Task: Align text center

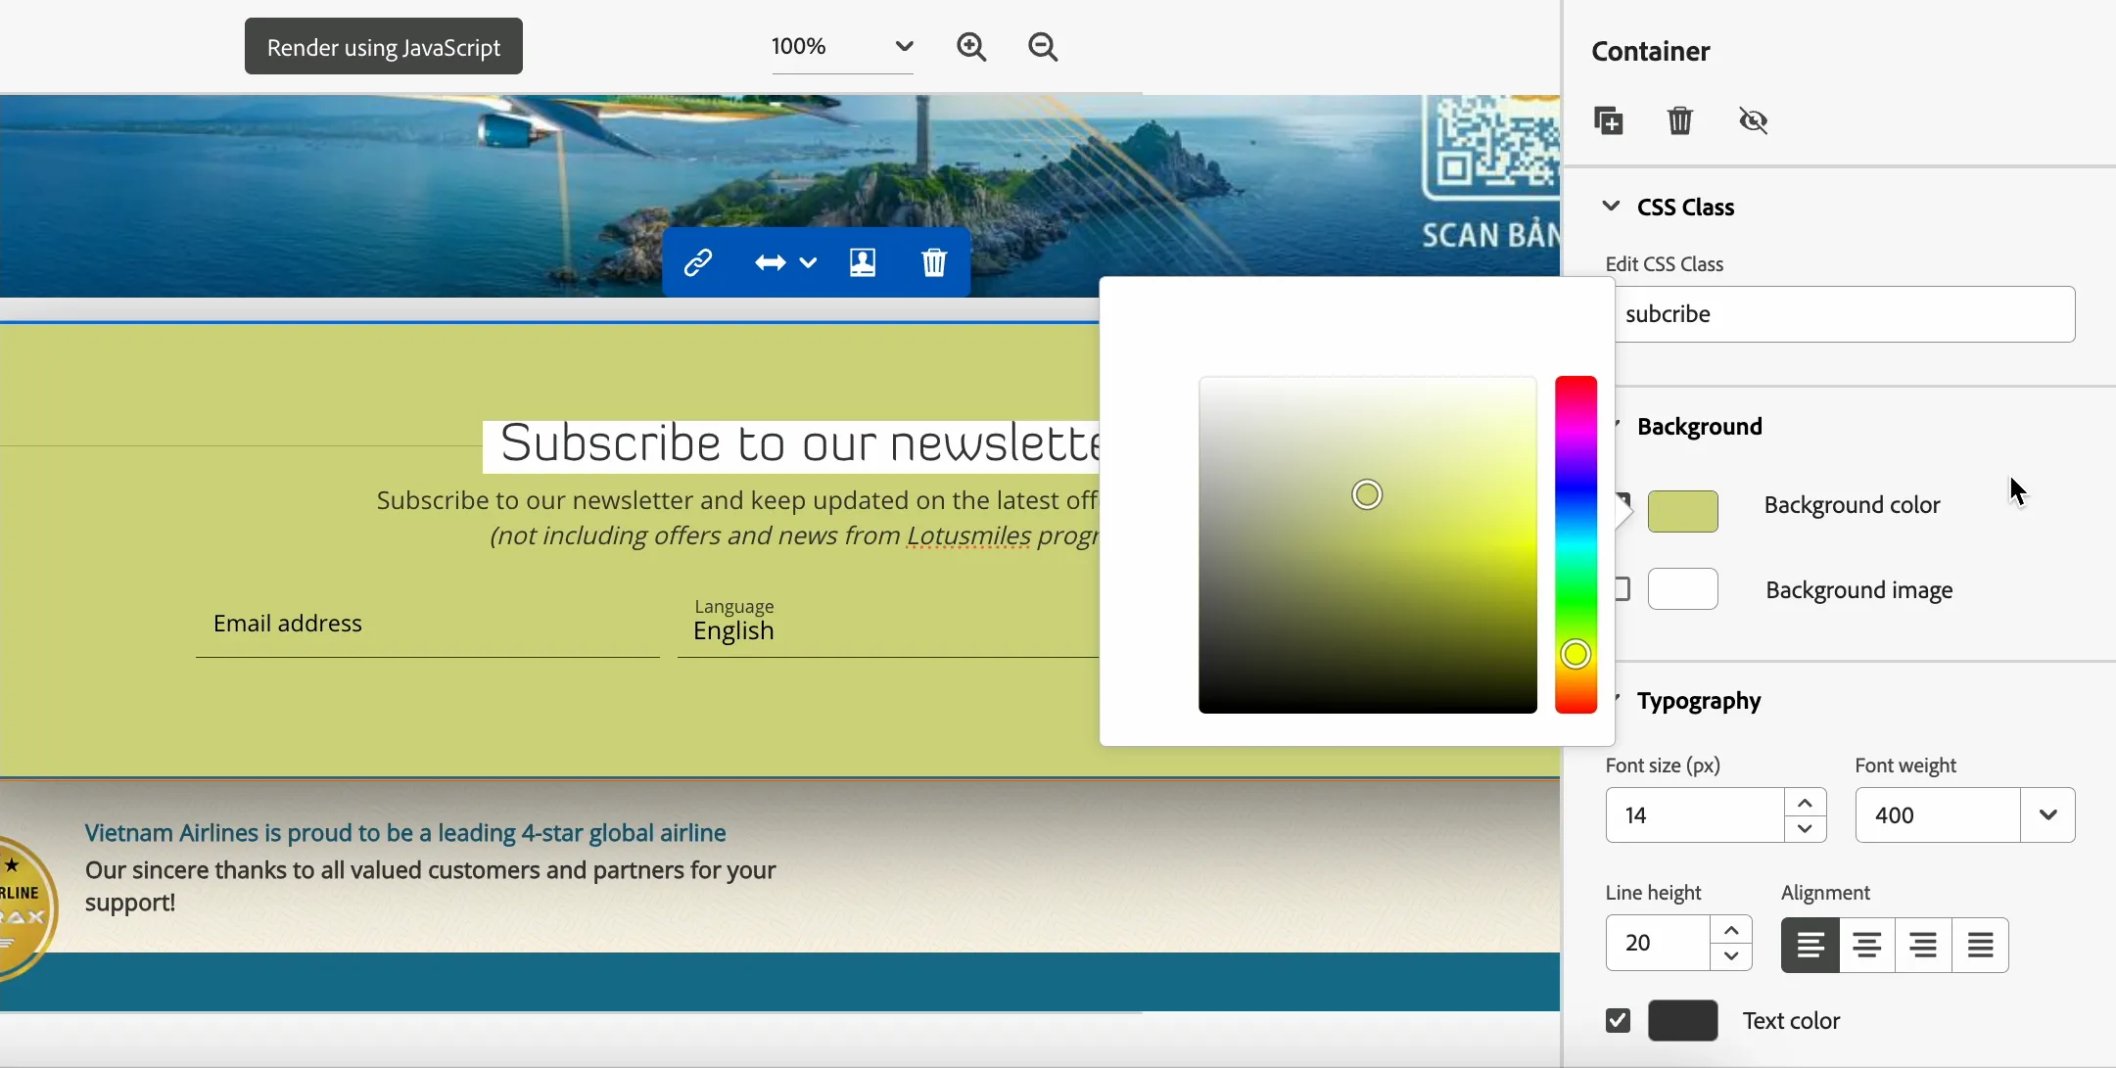Action: click(x=1867, y=945)
